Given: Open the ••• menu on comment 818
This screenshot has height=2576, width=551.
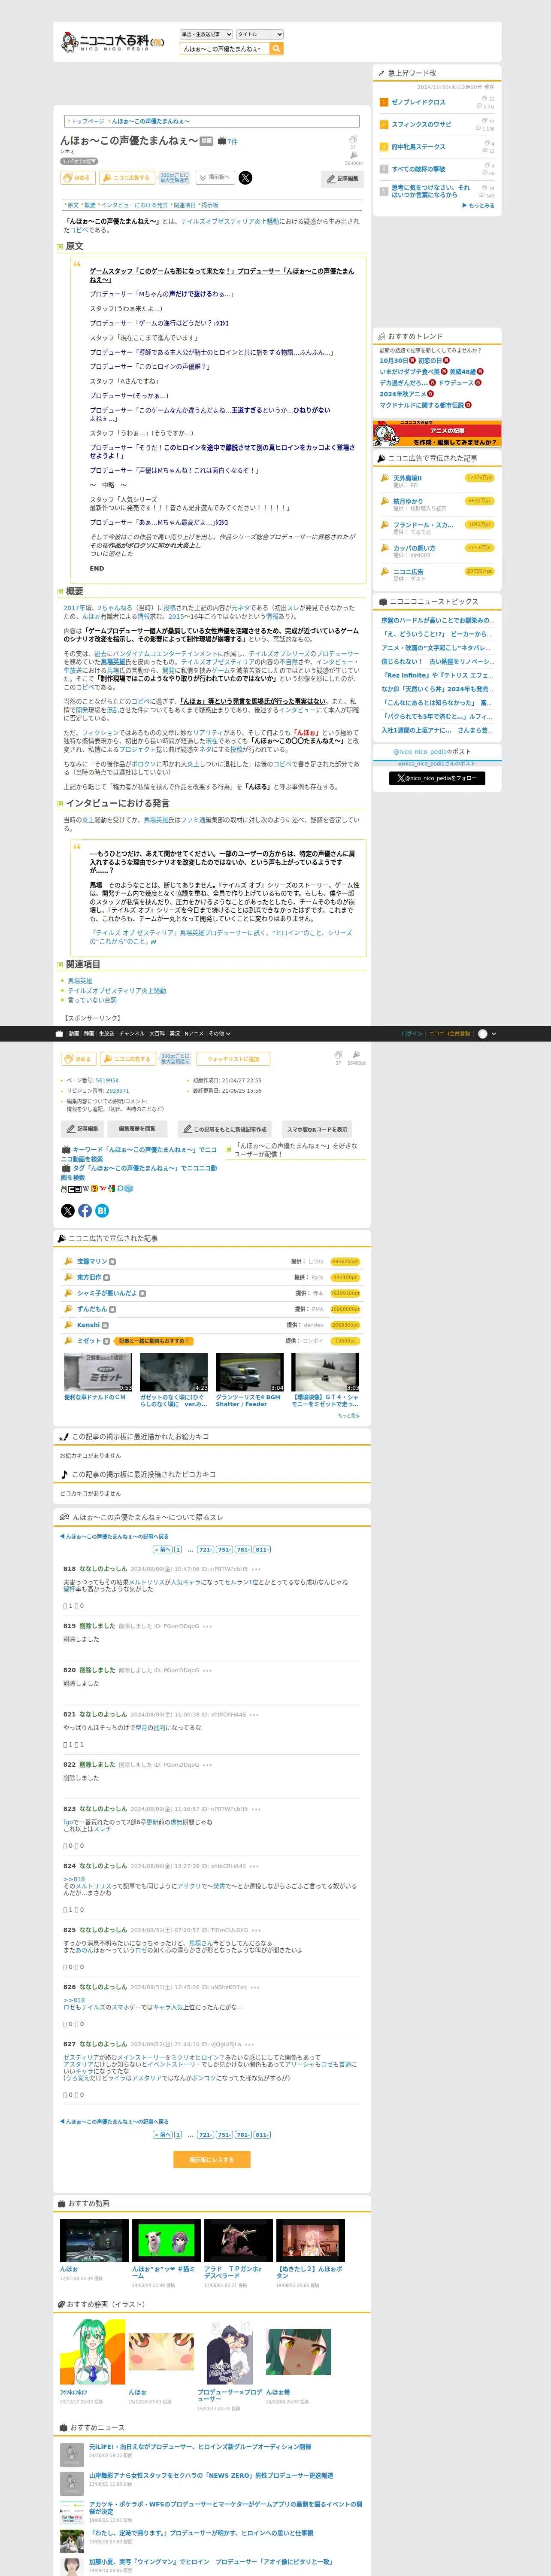Looking at the screenshot, I should coord(256,1569).
